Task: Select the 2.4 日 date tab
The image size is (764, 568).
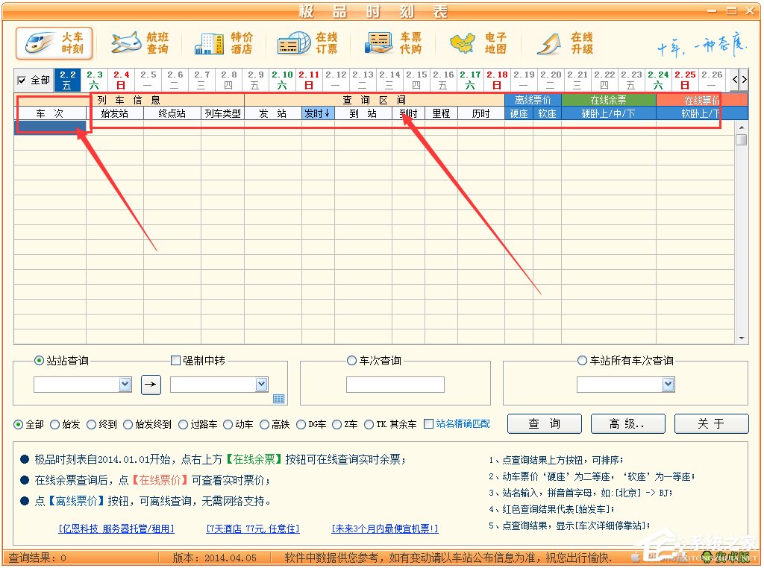Action: 121,81
